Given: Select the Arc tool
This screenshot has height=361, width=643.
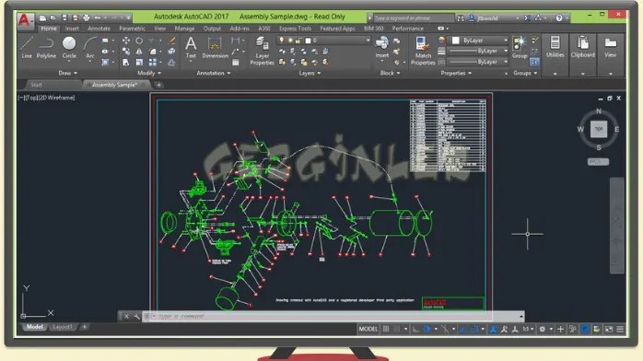Looking at the screenshot, I should [x=89, y=48].
